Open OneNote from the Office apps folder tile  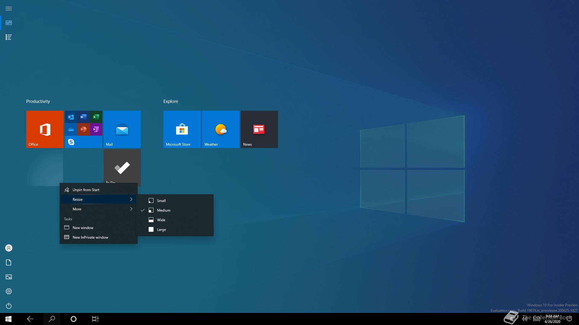(x=96, y=129)
